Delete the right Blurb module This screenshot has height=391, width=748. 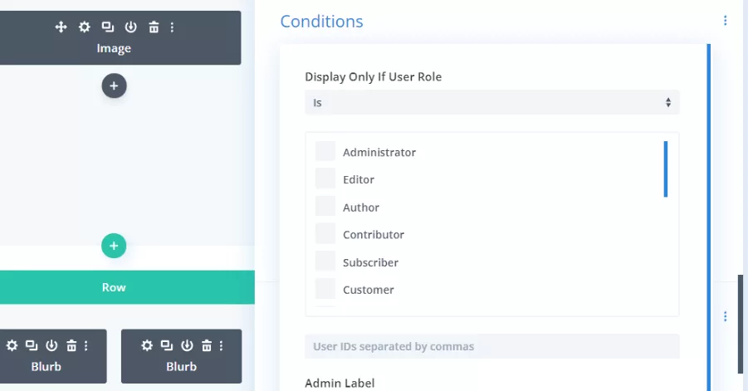pos(207,345)
